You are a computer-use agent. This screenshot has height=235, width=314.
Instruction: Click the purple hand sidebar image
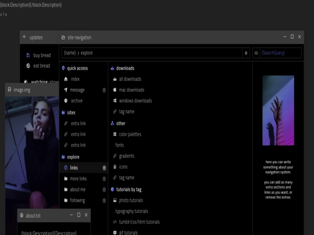pos(278,110)
